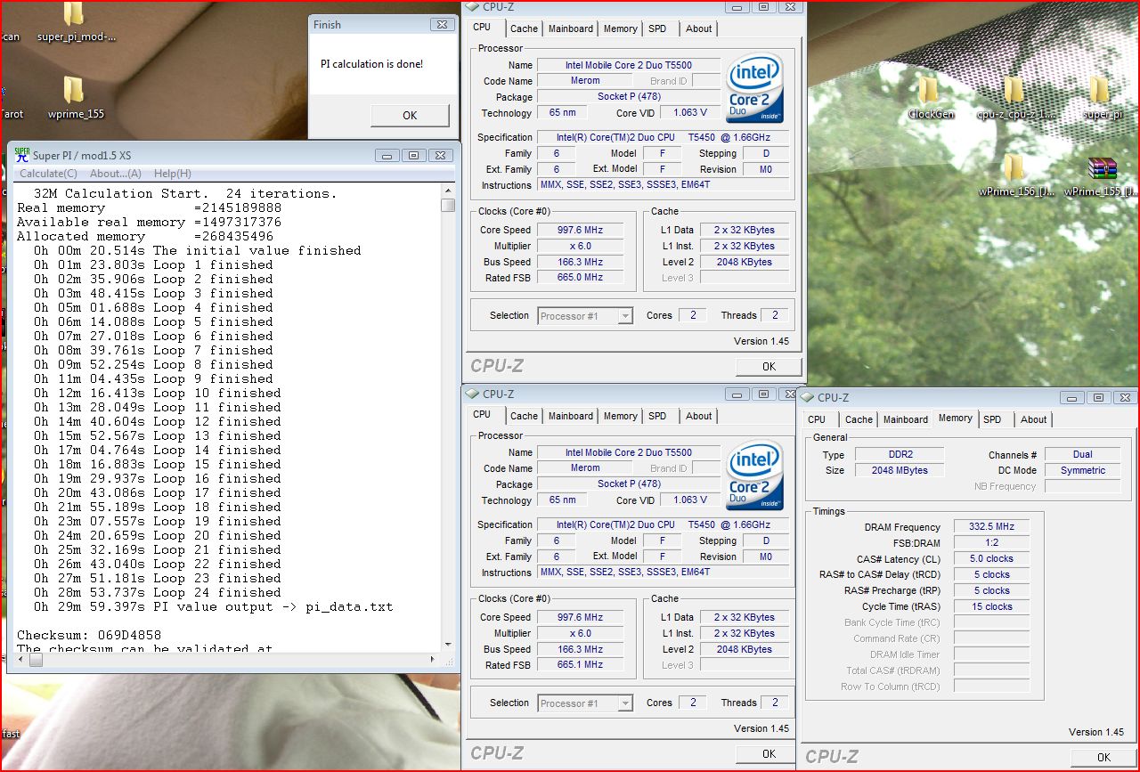Screen dimensions: 1140x772
Task: Click the Technology 65 nm field in top CPU-Z
Action: point(562,113)
